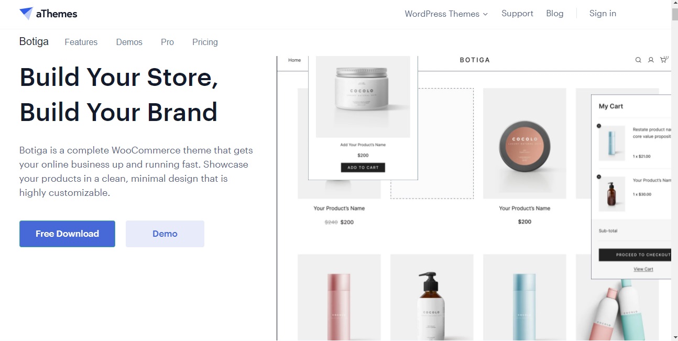Remove second cart item with bullet icon

point(599,177)
